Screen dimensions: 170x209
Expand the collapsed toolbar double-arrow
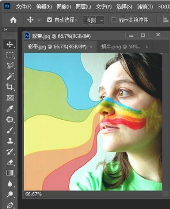click(6, 29)
